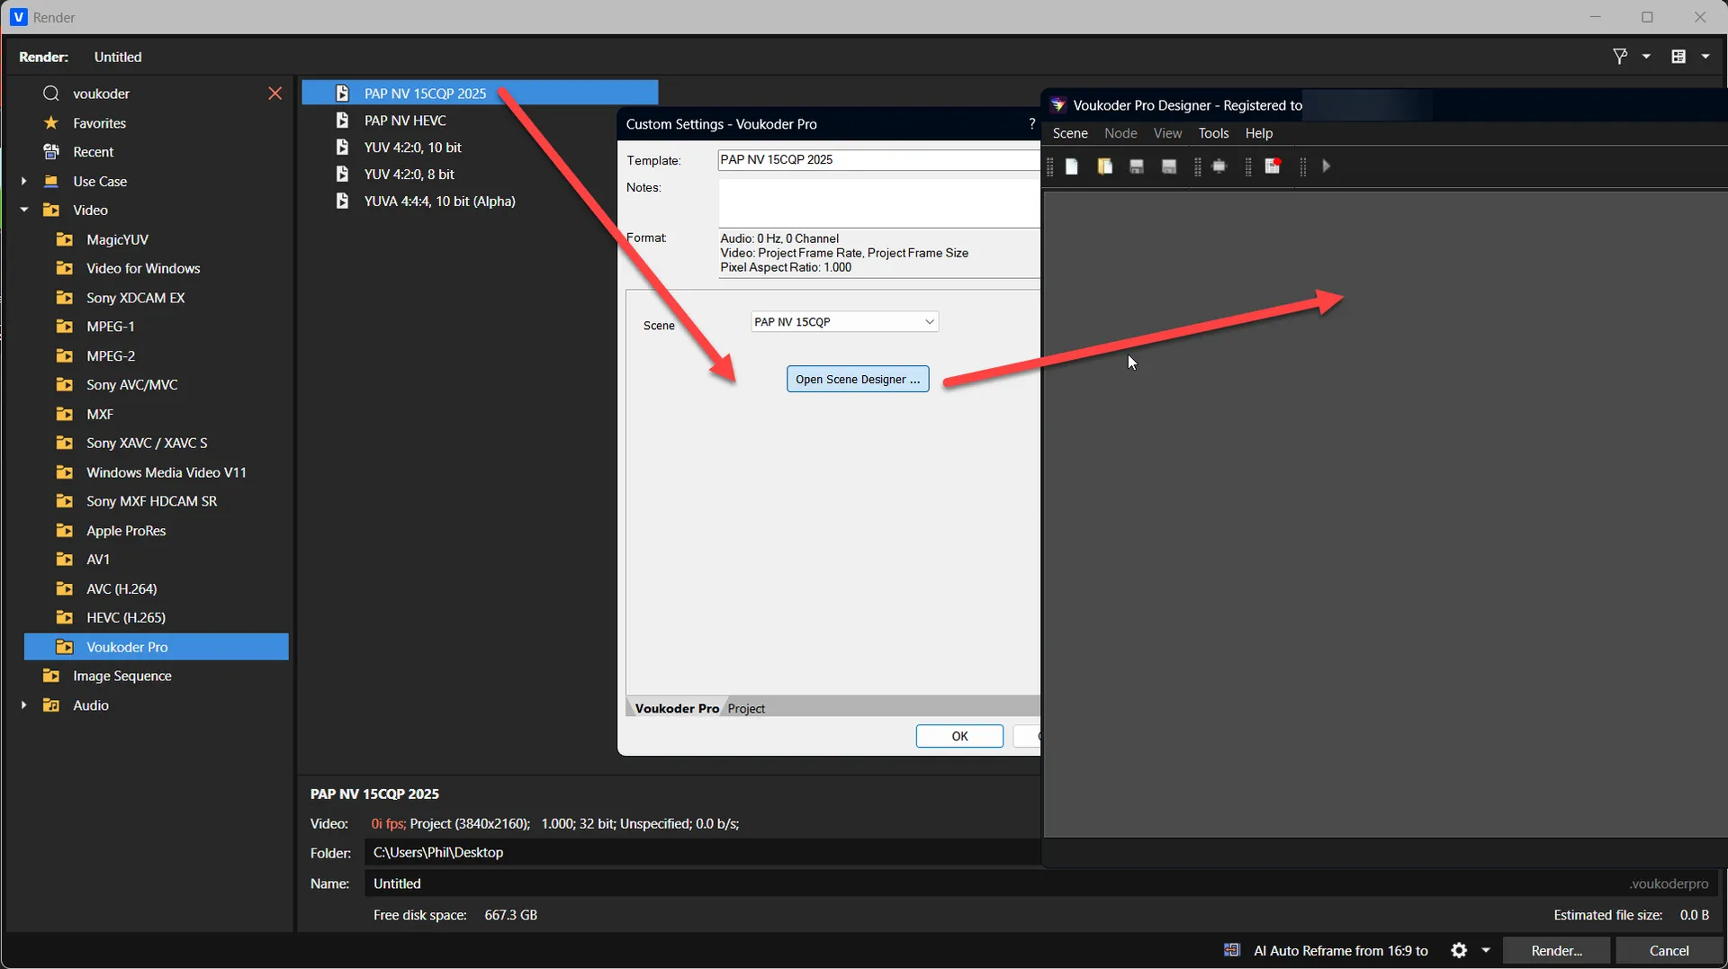Clear the voukoder search with red X
1728x969 pixels.
pyautogui.click(x=275, y=94)
